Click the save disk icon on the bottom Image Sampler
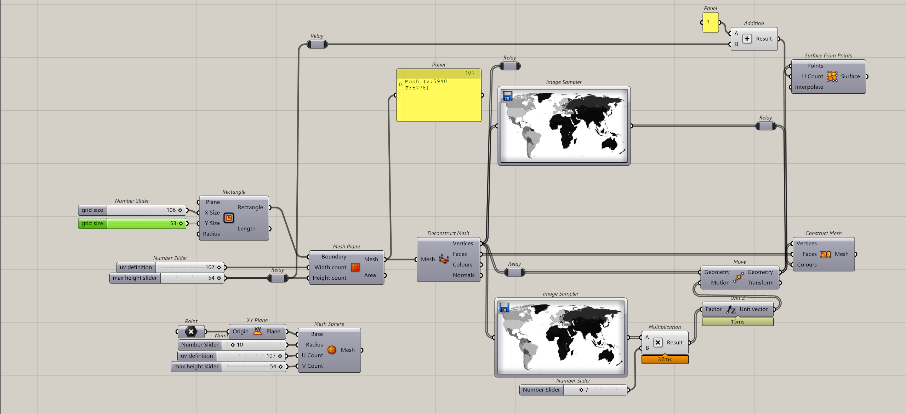 504,307
